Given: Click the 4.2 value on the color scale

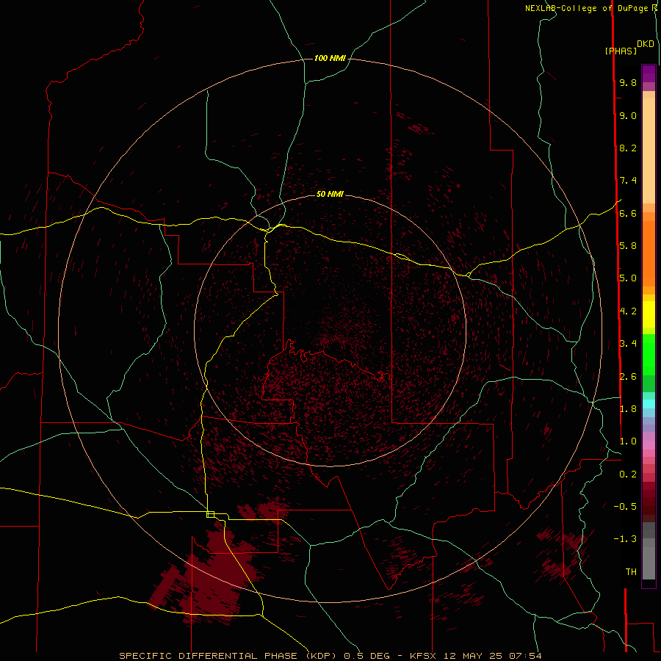Looking at the screenshot, I should 628,311.
